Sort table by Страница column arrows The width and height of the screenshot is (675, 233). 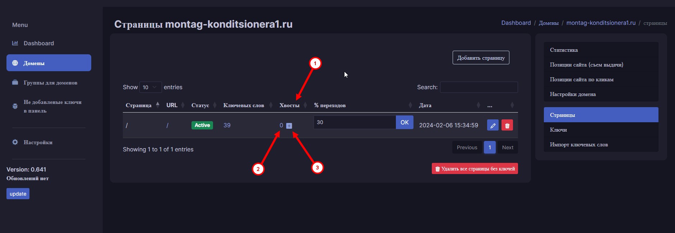click(158, 105)
